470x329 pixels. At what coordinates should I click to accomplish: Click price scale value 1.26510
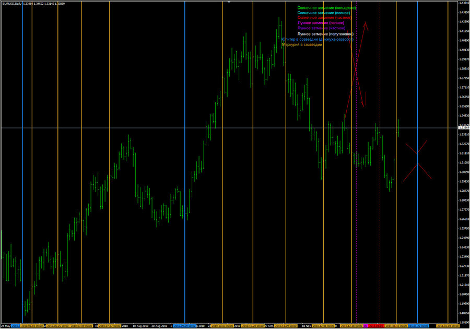point(464,219)
